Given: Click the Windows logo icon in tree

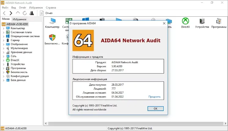Looking at the screenshot, I should [8, 36].
